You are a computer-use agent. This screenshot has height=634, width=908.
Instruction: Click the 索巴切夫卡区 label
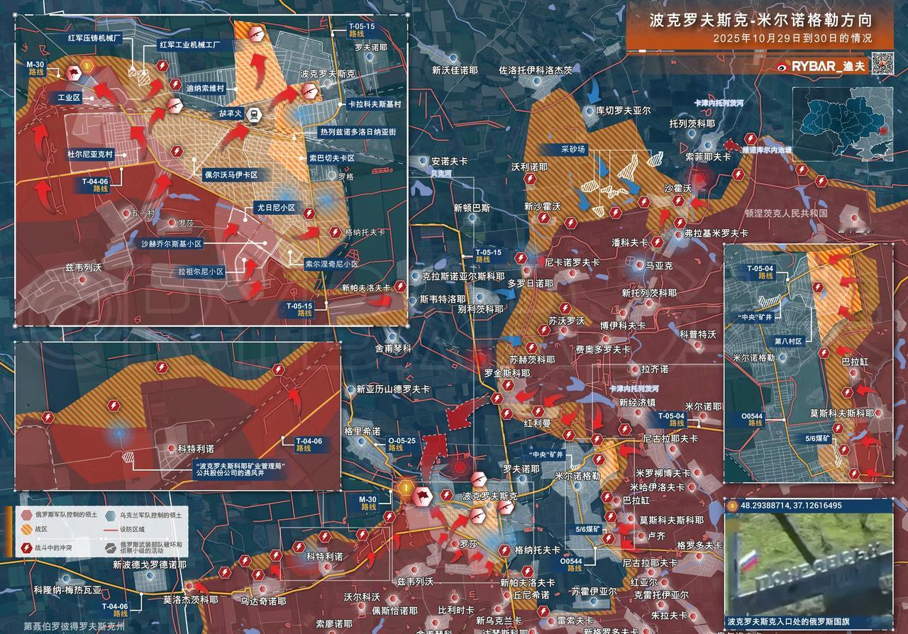tap(331, 158)
